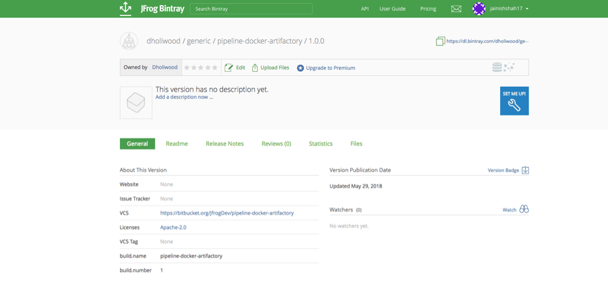608x286 pixels.
Task: Click the Search Bintray input field
Action: click(x=251, y=9)
